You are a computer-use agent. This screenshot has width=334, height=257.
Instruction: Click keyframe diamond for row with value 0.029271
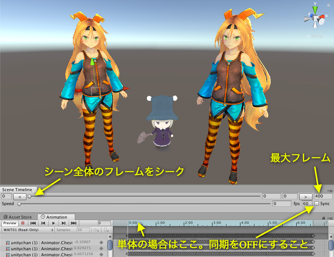coord(101,248)
